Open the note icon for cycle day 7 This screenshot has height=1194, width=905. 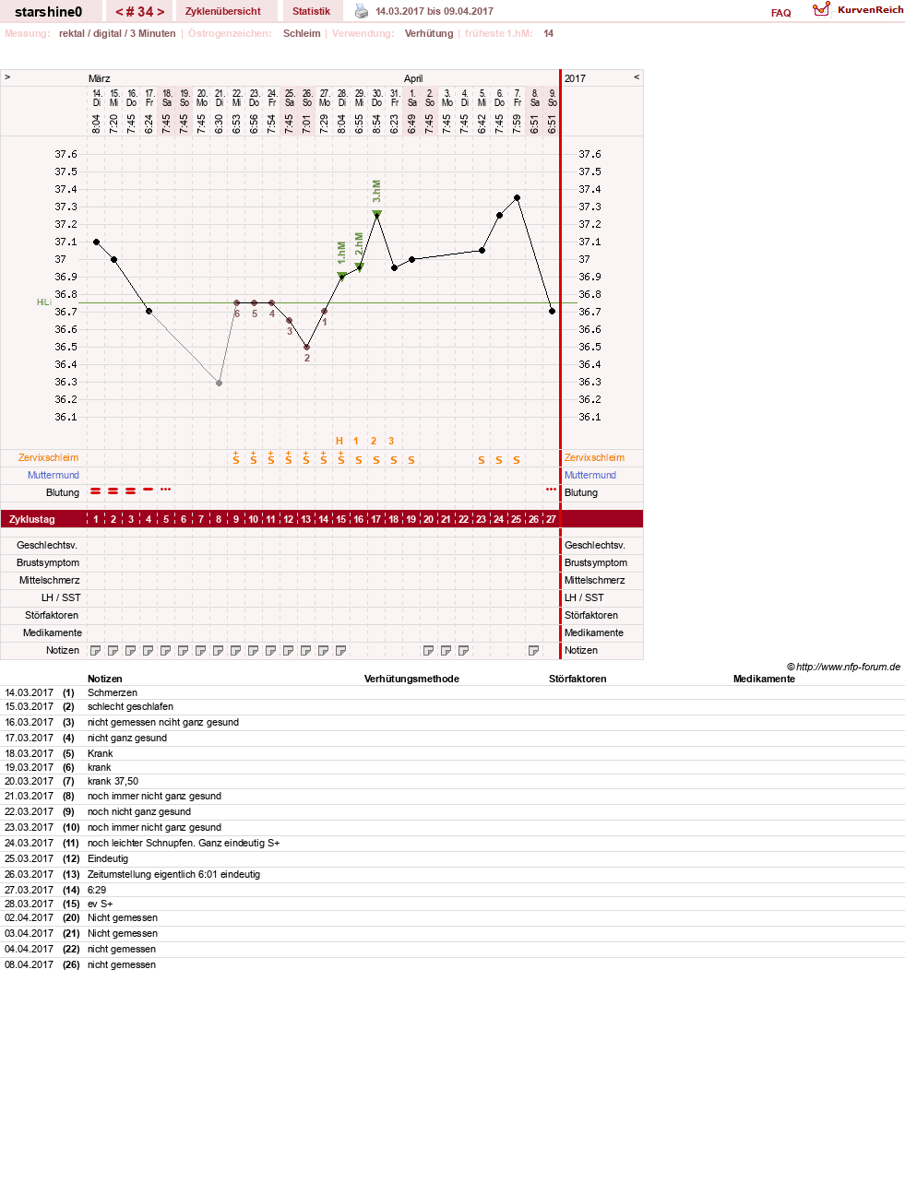click(201, 650)
